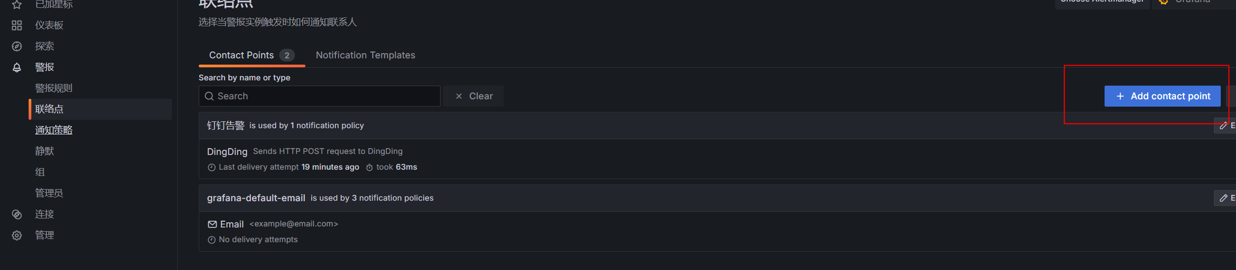1236x270 pixels.
Task: Switch to the Notification Templates tab
Action: [x=365, y=55]
